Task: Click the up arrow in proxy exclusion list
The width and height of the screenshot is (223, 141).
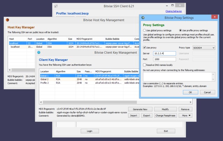Action: point(213,75)
